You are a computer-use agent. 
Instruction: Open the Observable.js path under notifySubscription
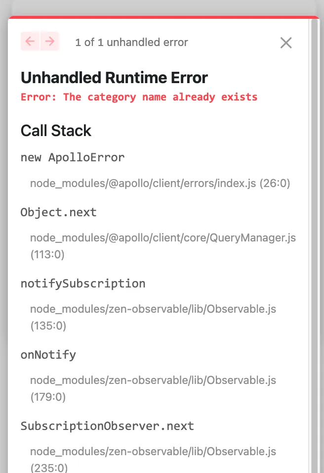[x=153, y=309]
